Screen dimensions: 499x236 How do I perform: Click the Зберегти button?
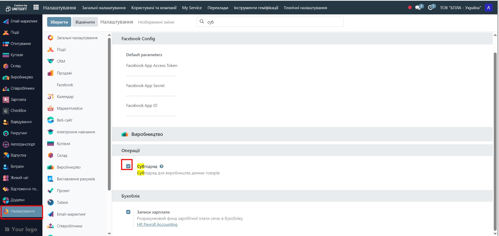tap(59, 22)
